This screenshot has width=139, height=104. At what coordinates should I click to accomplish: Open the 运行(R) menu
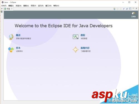point(41,6)
